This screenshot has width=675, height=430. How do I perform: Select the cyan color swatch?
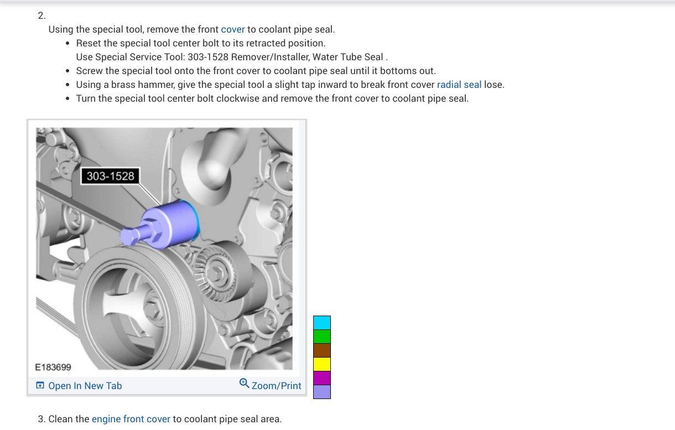pos(322,323)
